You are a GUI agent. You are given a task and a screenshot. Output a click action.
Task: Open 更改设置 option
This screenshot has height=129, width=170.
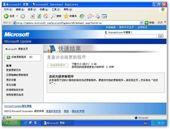tap(11, 80)
